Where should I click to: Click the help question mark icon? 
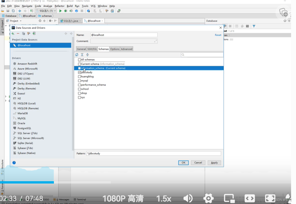tap(14, 163)
